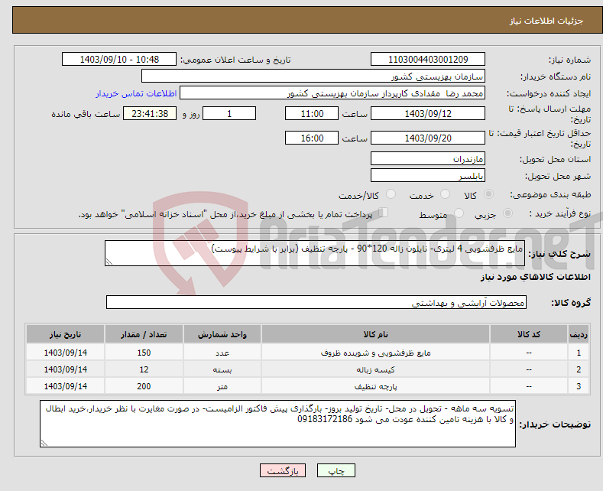Click the announcement date field 1403/09/10 - 10:48

[x=119, y=59]
